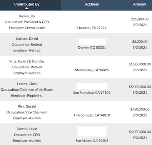The height and width of the screenshot is (145, 152).
Task: Click the redacted address box above Denver
Action: (92, 41)
